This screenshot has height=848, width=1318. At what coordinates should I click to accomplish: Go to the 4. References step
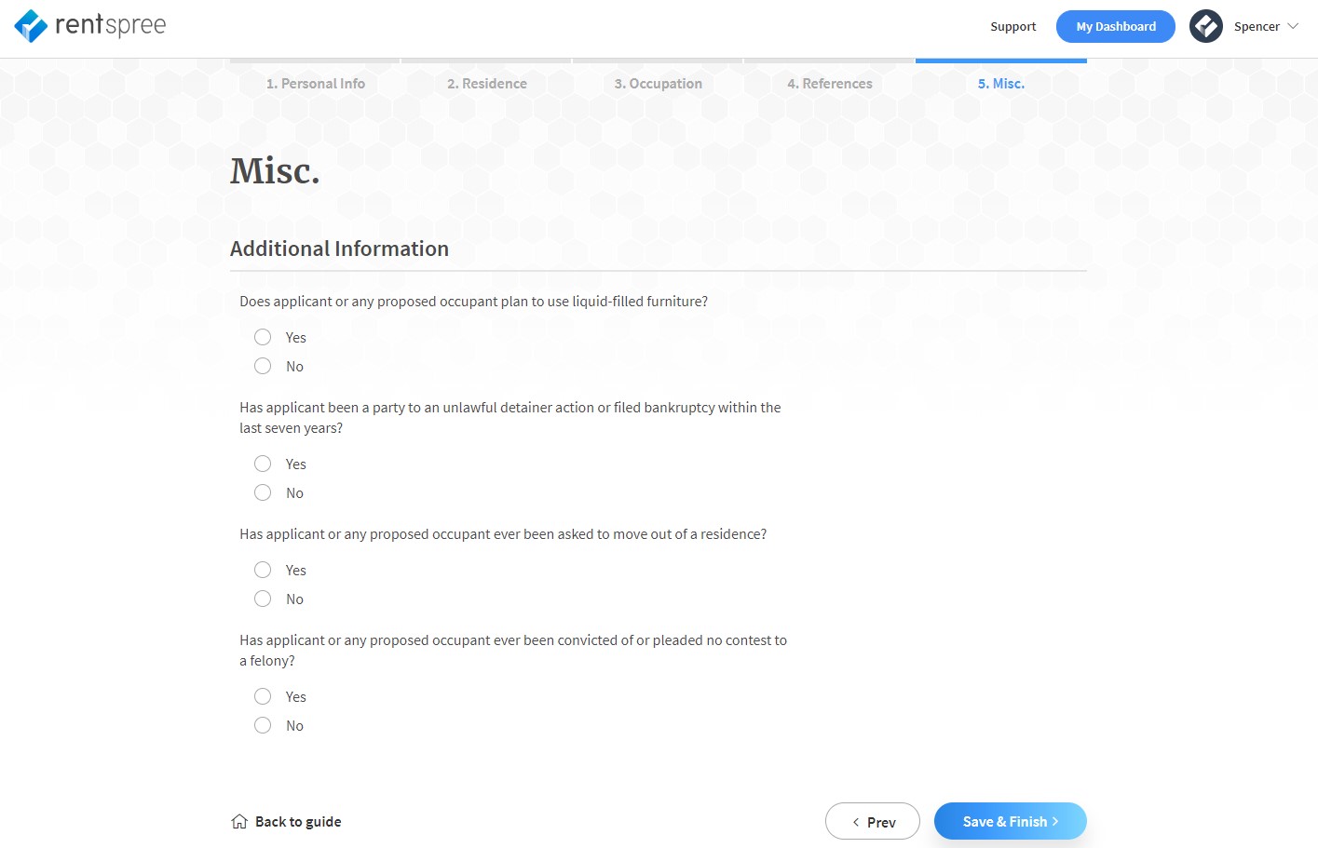830,83
